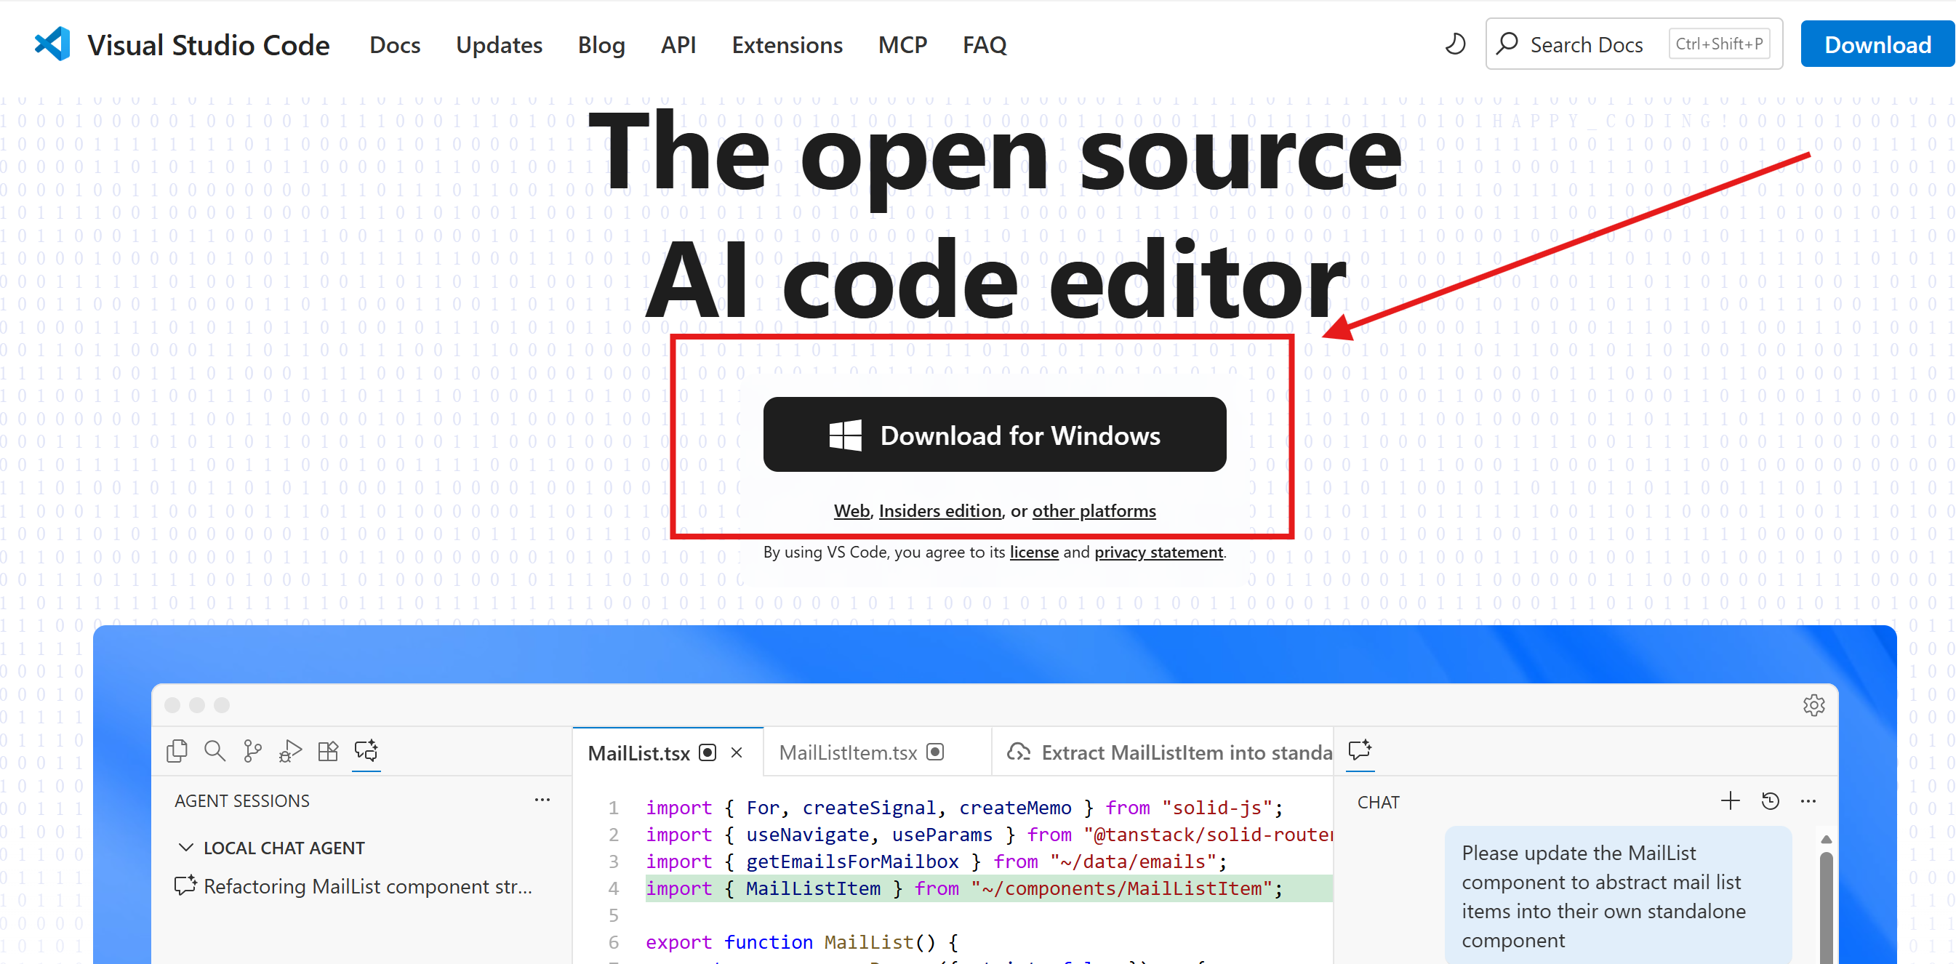The image size is (1956, 964).
Task: Collapse the LOCAL CHAT AGENT section
Action: (185, 847)
